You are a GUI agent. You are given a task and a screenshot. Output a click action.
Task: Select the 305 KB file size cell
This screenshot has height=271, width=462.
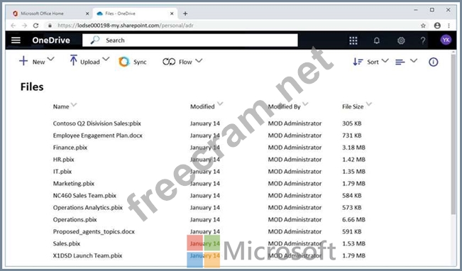[352, 123]
